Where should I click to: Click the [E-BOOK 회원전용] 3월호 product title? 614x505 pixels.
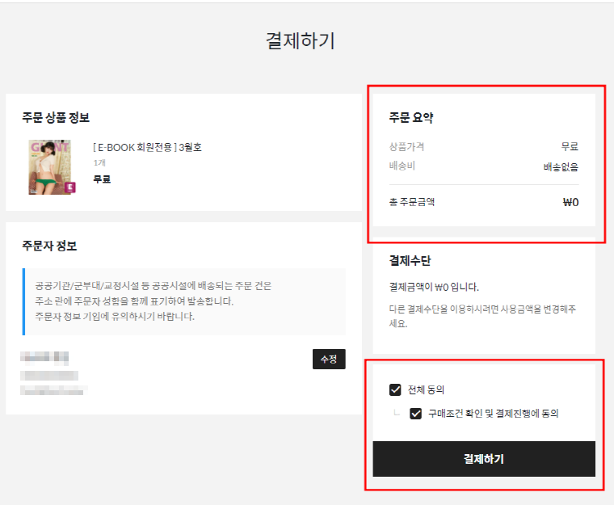[147, 147]
